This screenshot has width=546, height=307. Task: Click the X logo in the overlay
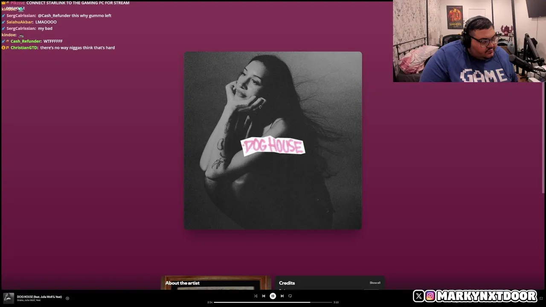point(418,296)
